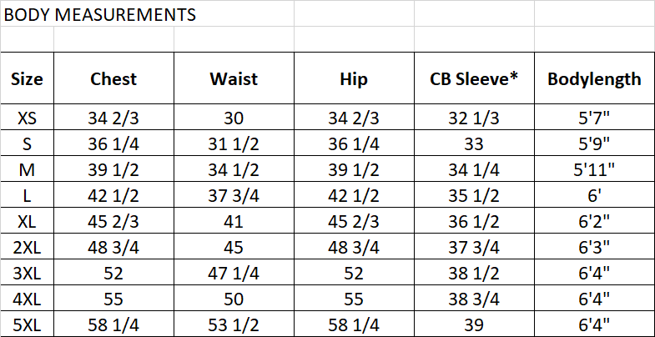Screen dimensions: 655x337
Task: Select Waist value 30 for XS
Action: pyautogui.click(x=234, y=118)
